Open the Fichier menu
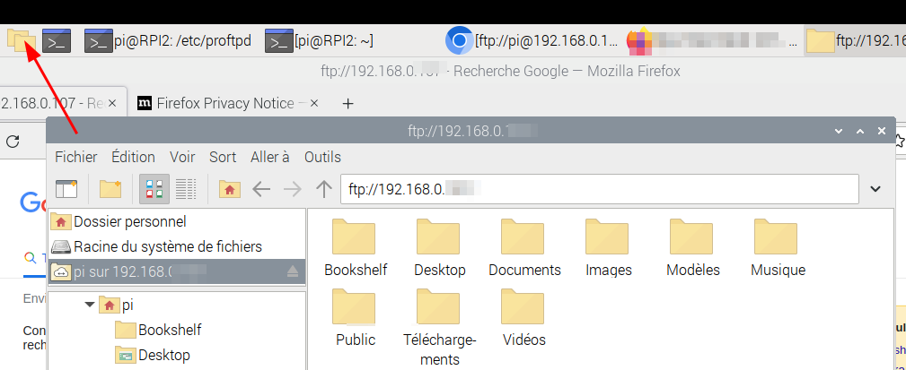 [75, 157]
